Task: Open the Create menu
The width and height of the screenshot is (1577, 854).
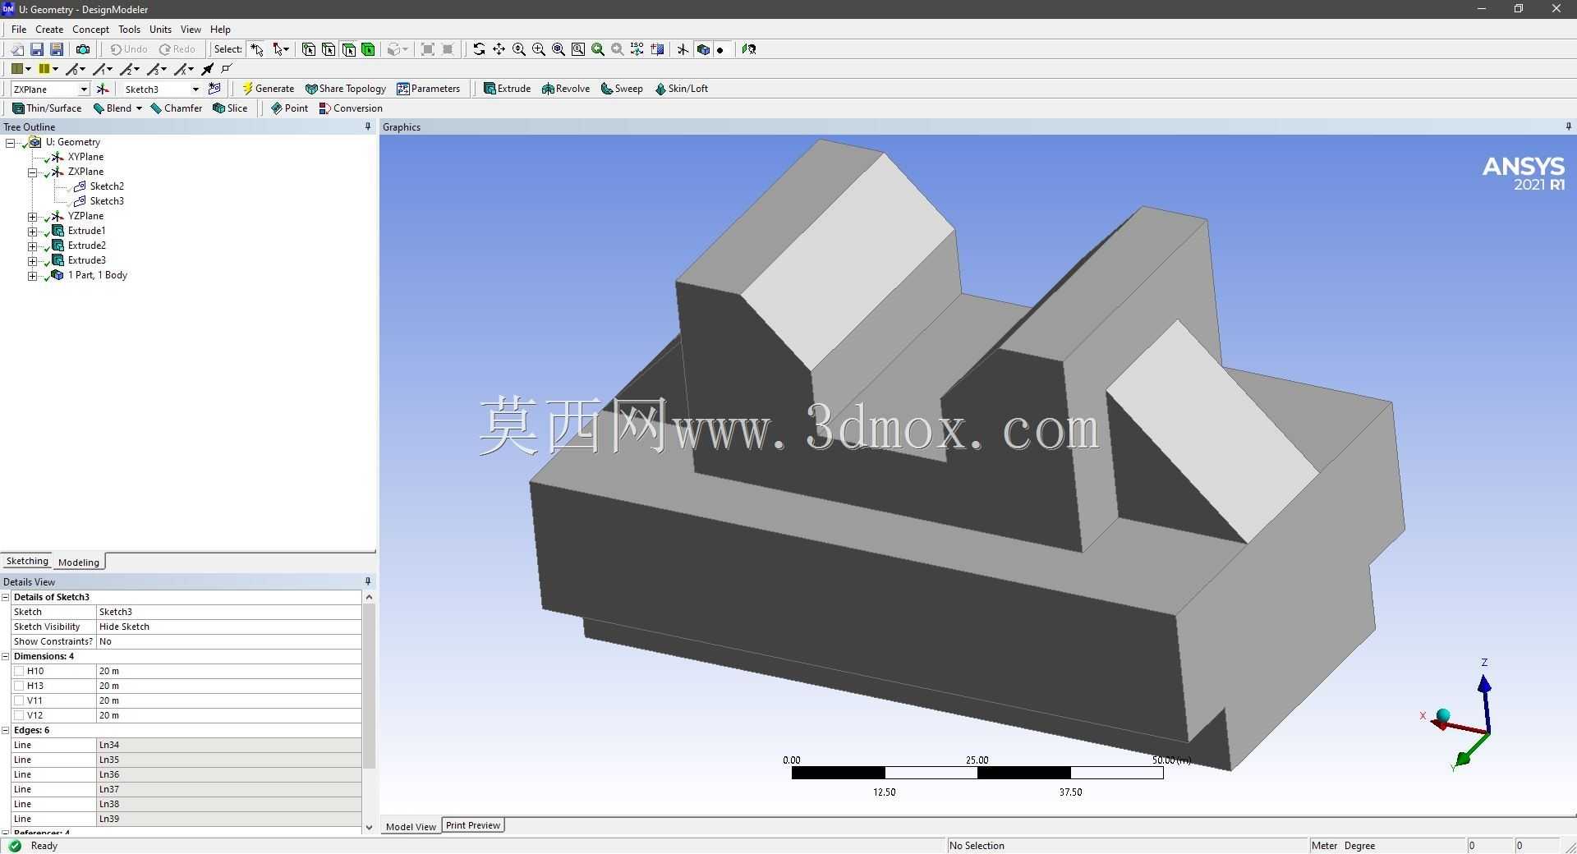Action: tap(49, 29)
